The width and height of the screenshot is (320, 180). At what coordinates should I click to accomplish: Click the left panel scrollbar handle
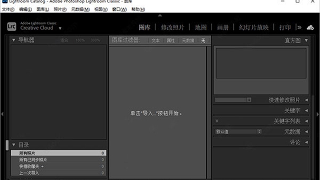[x=7, y=145]
